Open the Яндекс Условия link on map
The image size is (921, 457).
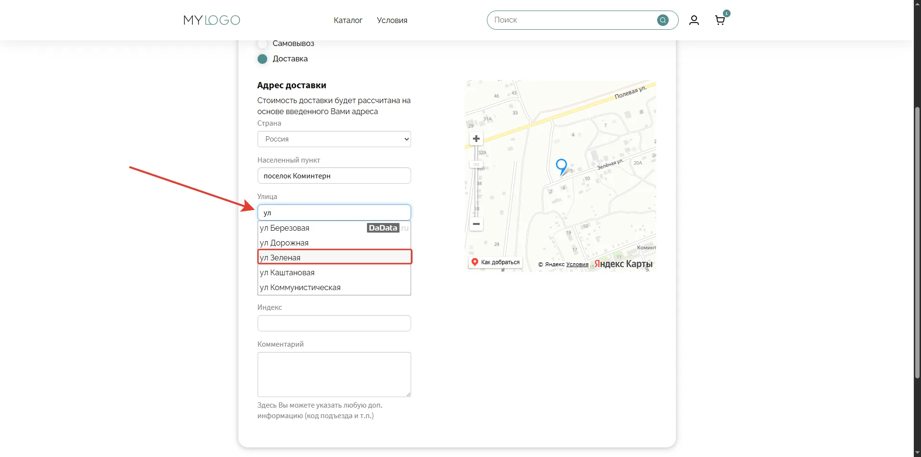tap(577, 264)
